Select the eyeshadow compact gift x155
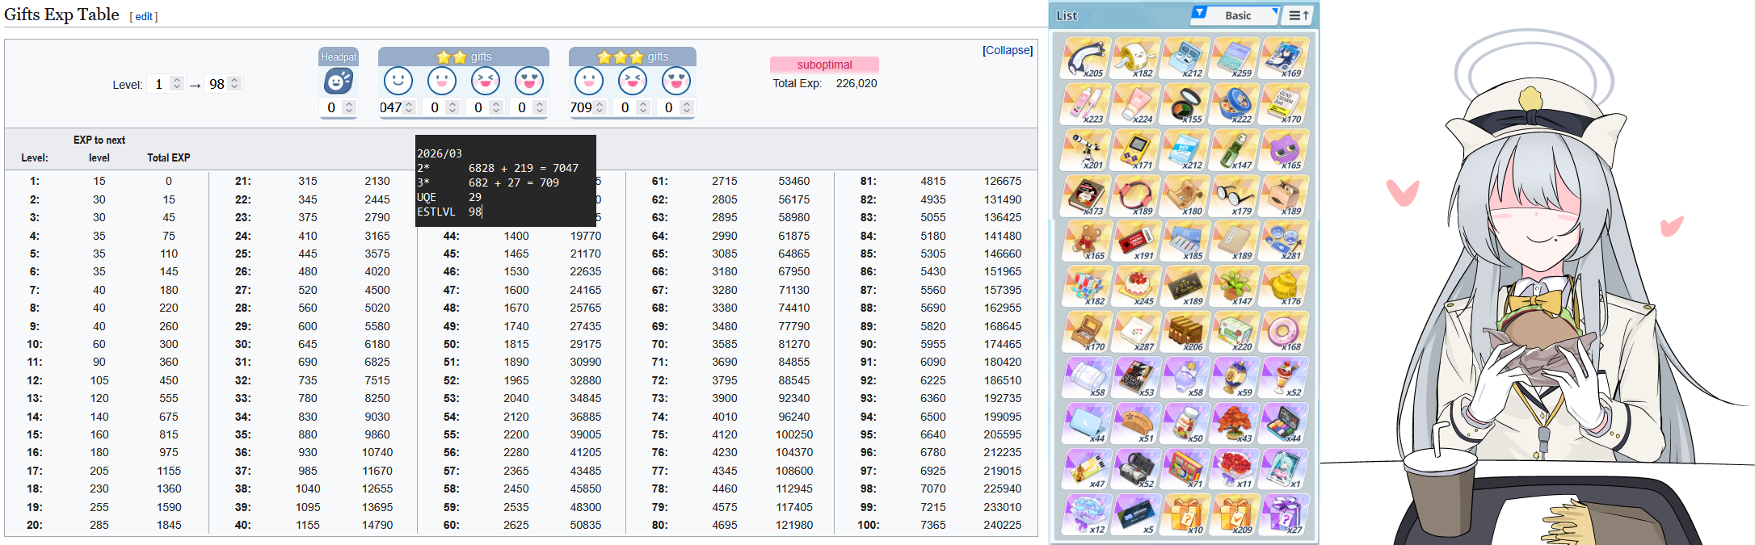The image size is (1755, 545). (x=1186, y=104)
